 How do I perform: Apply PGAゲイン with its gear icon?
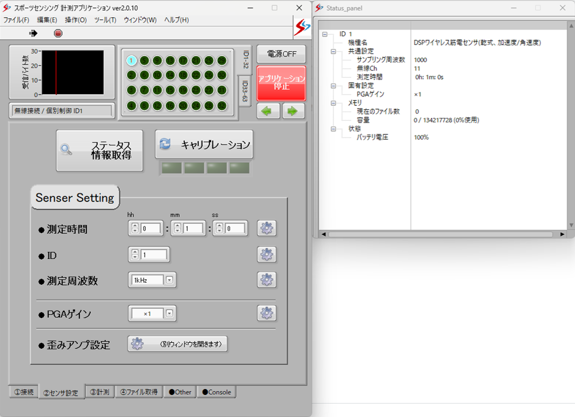267,313
